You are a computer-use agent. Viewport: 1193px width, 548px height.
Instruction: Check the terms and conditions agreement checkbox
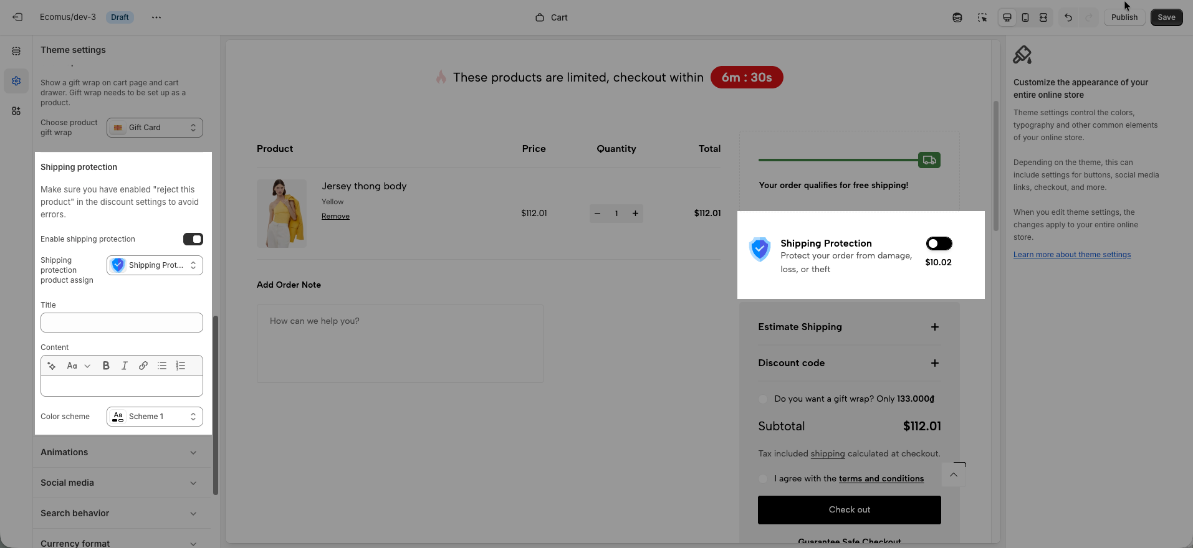point(763,479)
